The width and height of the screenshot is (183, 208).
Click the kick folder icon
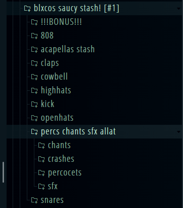click(34, 104)
